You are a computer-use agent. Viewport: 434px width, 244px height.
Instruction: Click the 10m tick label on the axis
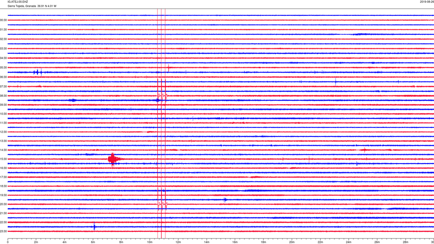[150, 242]
